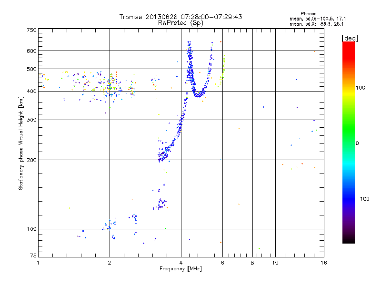Image resolution: width=381 pixels, height=286 pixels.
Task: Click the y-axis tick label "75"
Action: pyautogui.click(x=33, y=255)
